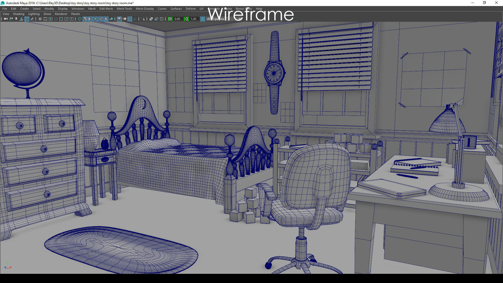Open the Display menu

pos(63,9)
